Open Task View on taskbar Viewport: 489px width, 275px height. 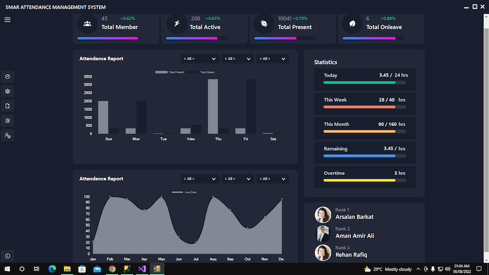tap(36, 269)
